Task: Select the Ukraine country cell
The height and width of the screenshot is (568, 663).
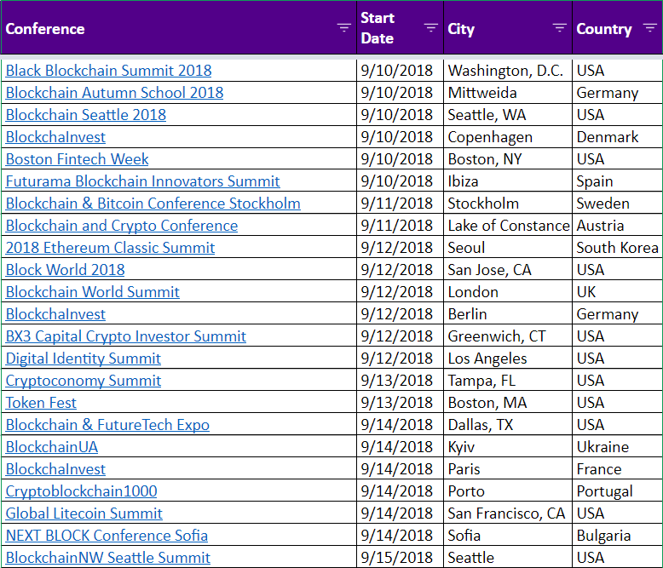Action: (617, 447)
